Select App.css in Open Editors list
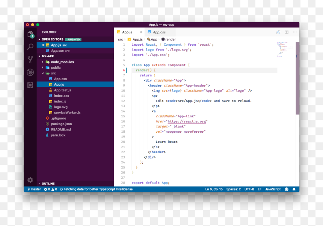The width and height of the screenshot is (323, 226). [75, 51]
